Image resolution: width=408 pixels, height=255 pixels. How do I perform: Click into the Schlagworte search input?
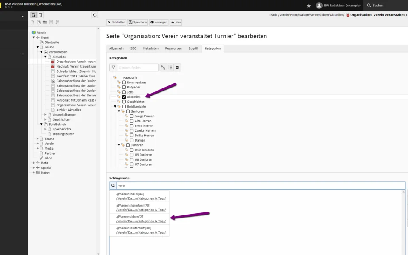(261, 186)
